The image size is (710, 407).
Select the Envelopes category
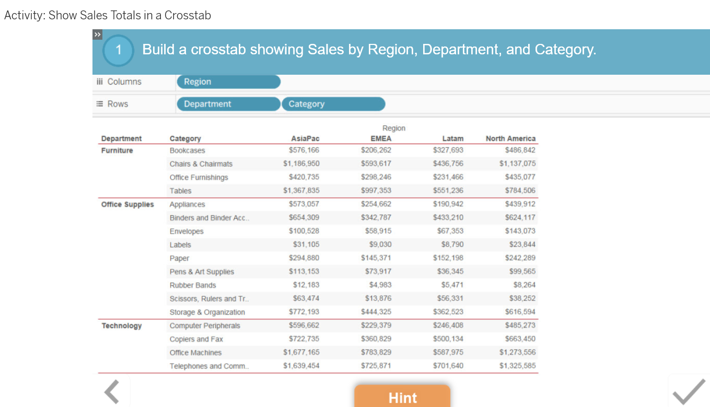(x=187, y=231)
